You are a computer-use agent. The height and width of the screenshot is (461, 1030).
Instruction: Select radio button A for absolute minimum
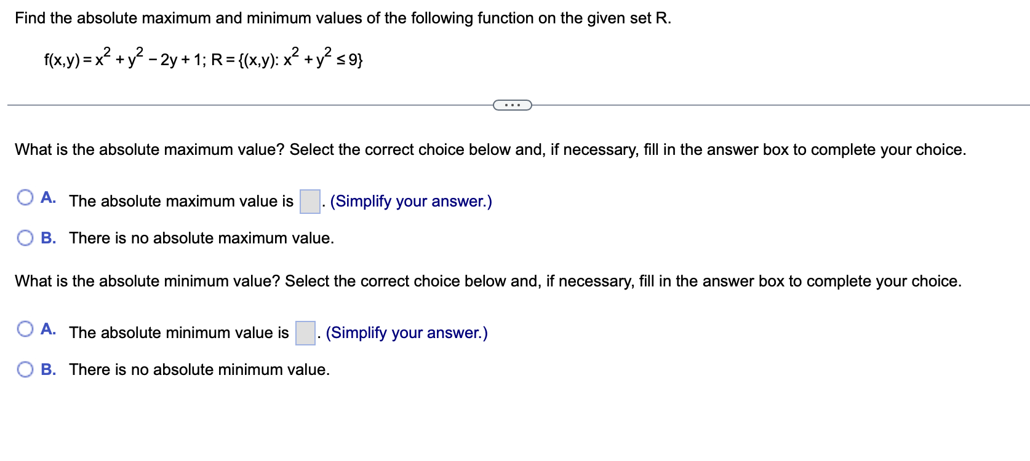(x=25, y=329)
